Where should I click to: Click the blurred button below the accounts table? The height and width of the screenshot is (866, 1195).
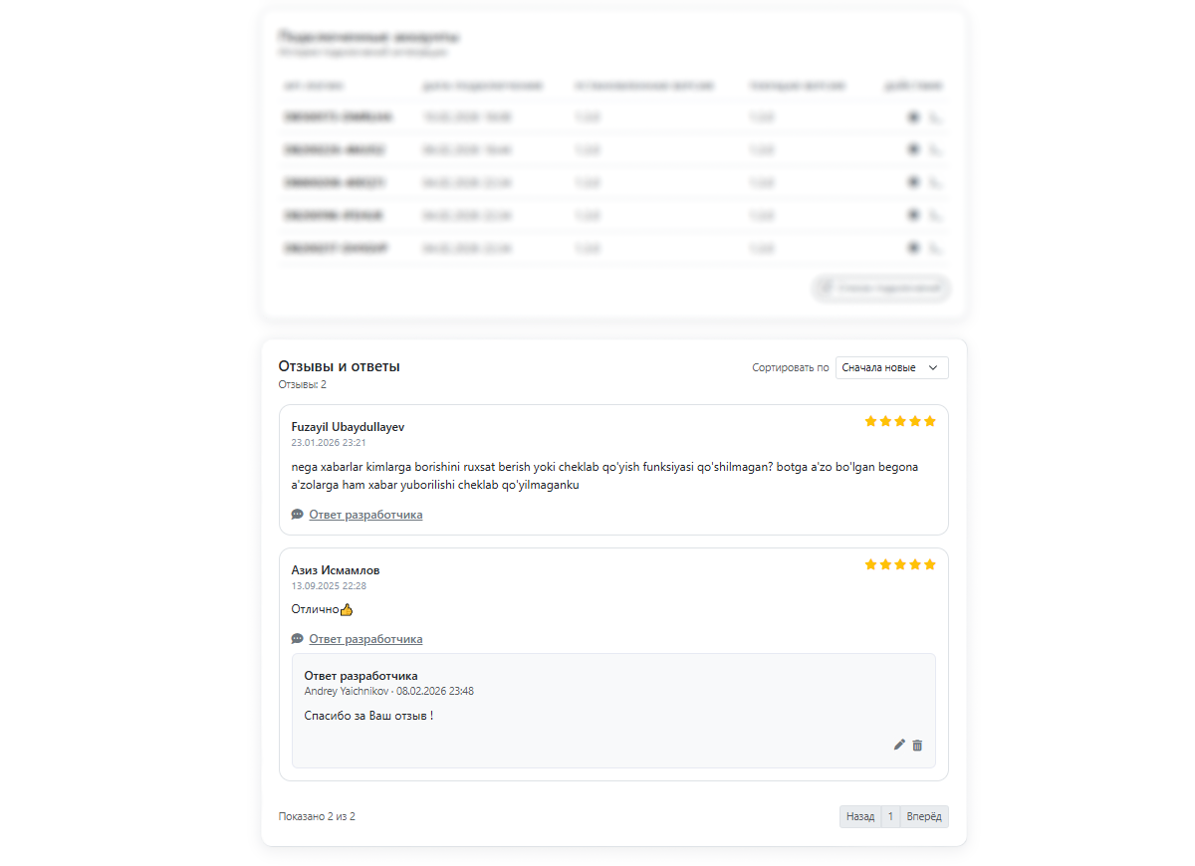coord(881,289)
